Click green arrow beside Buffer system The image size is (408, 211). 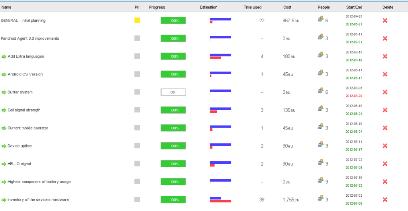[4, 93]
